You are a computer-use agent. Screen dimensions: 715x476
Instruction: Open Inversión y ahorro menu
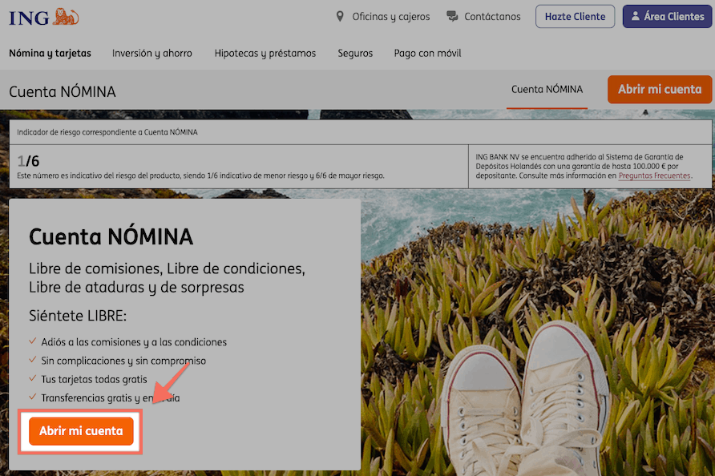click(152, 54)
